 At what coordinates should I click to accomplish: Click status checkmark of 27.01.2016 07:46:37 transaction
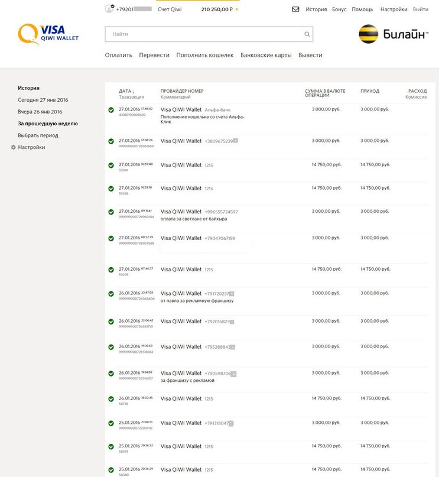coord(111,270)
